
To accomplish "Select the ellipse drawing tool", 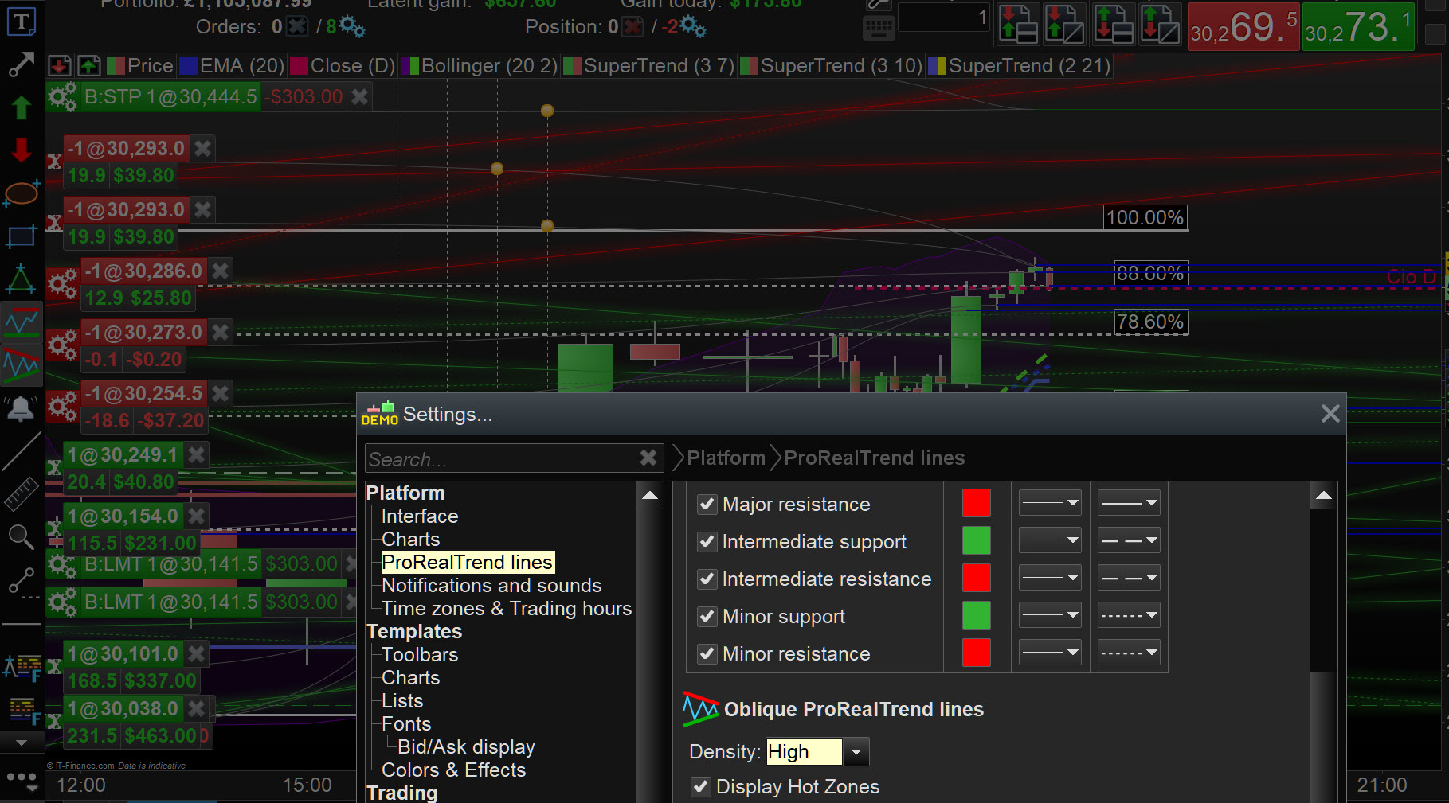I will tap(21, 193).
